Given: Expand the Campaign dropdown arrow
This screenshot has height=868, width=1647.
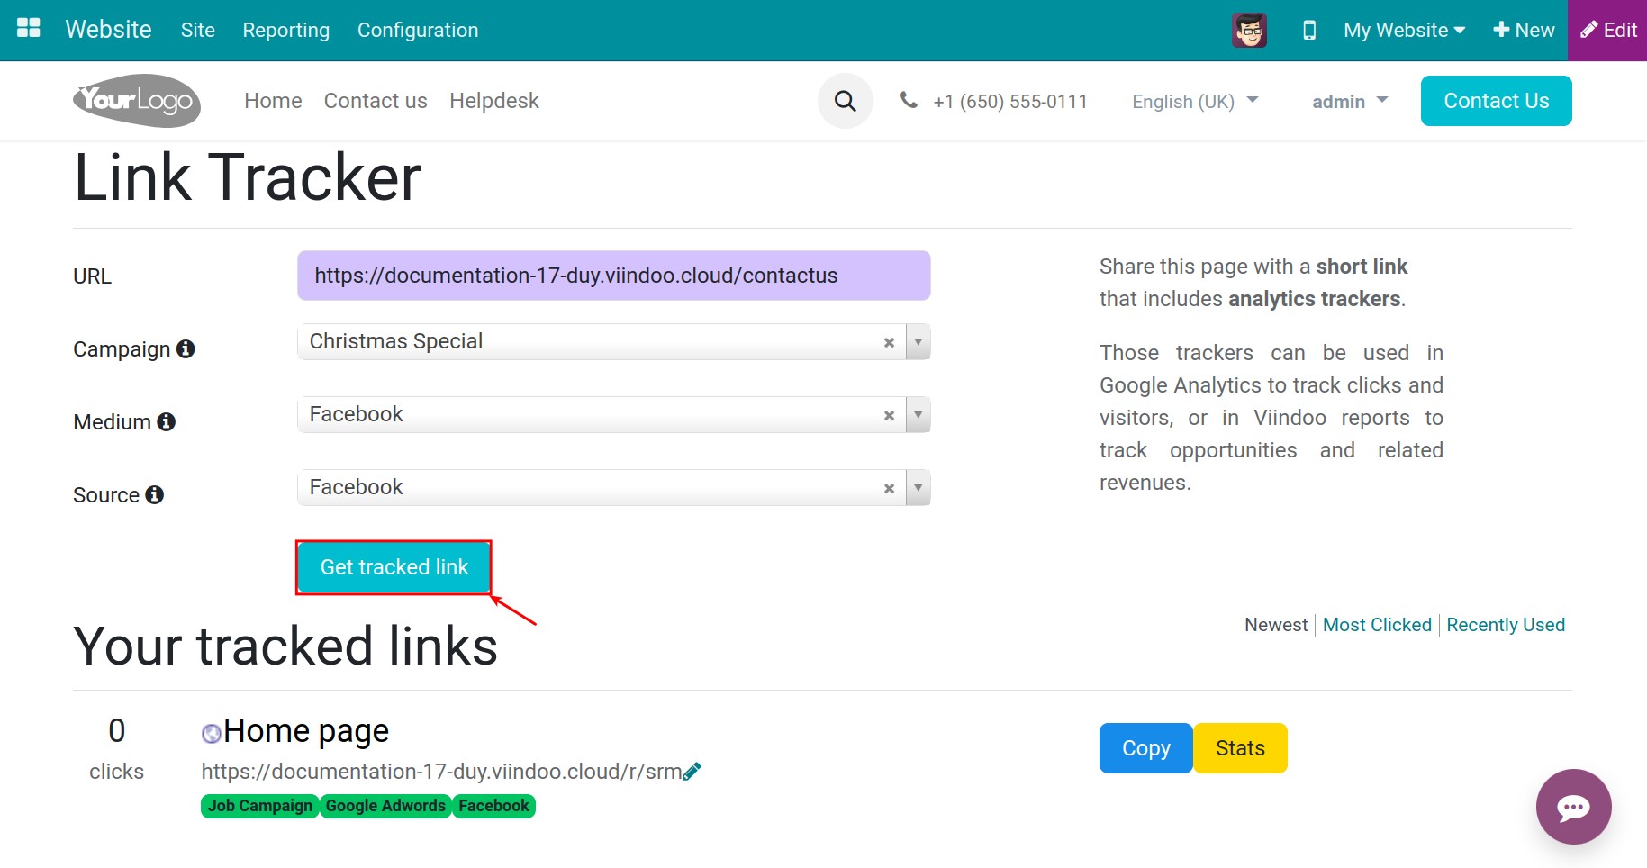Looking at the screenshot, I should tap(918, 342).
